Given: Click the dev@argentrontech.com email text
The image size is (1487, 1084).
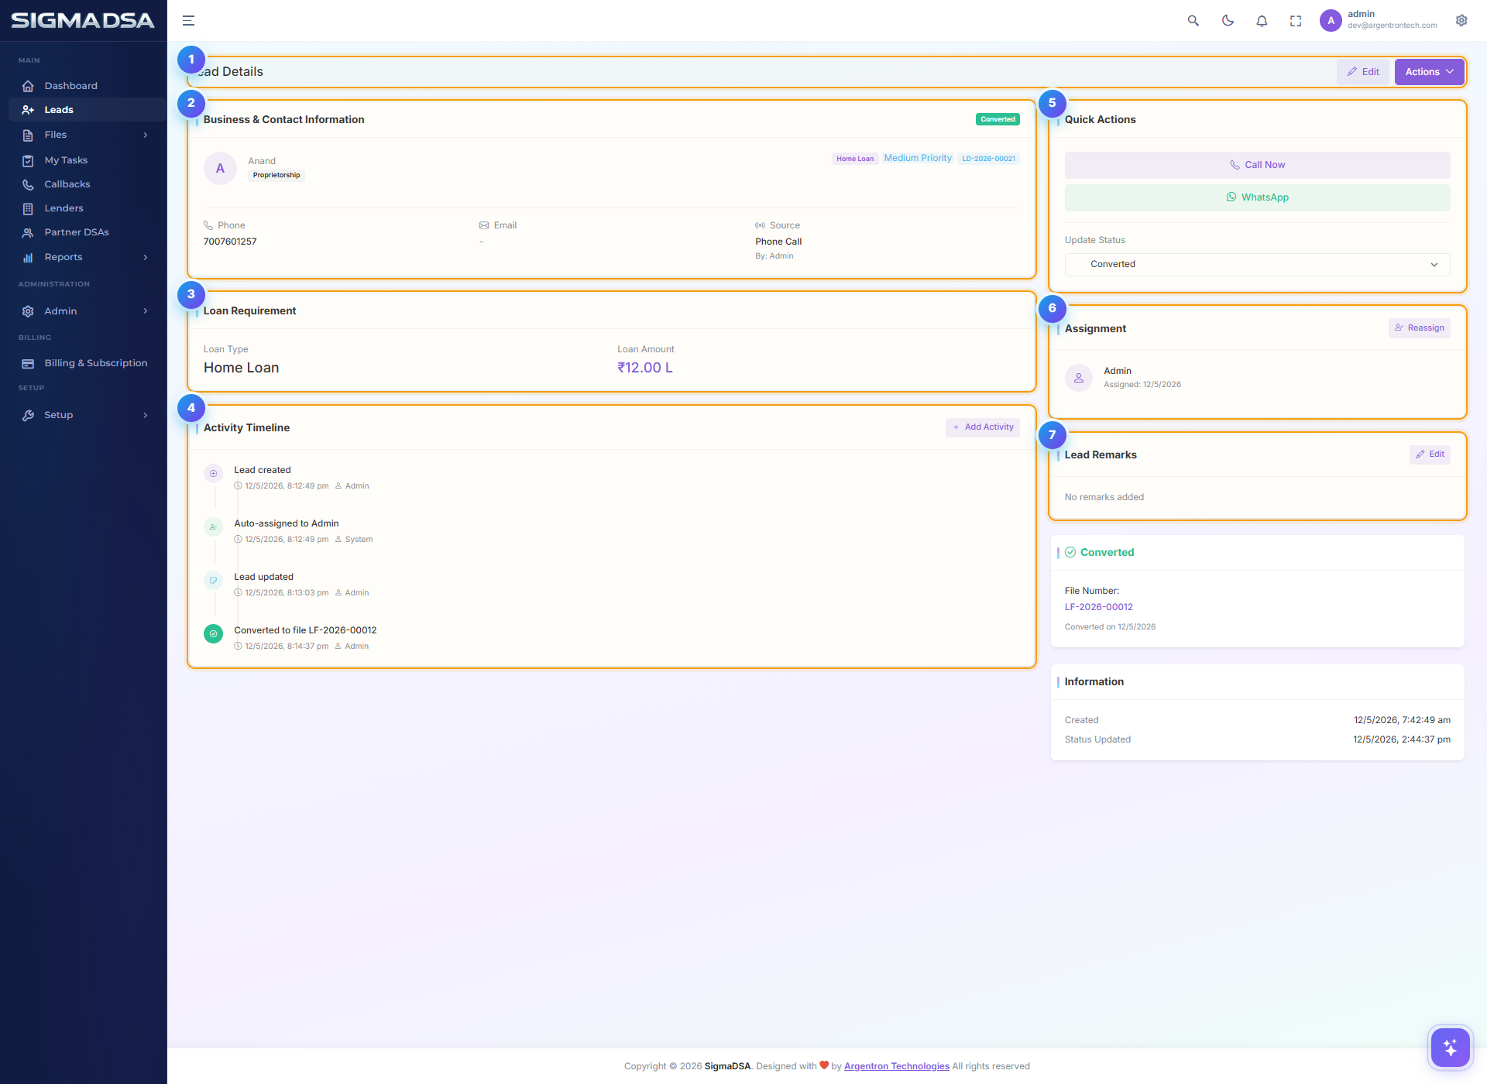Looking at the screenshot, I should click(1392, 26).
